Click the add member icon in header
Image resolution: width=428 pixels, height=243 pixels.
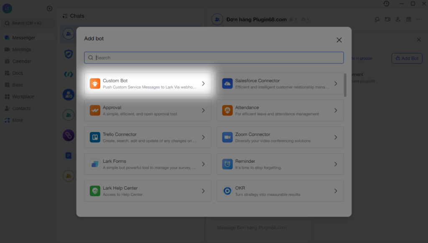pos(398,19)
